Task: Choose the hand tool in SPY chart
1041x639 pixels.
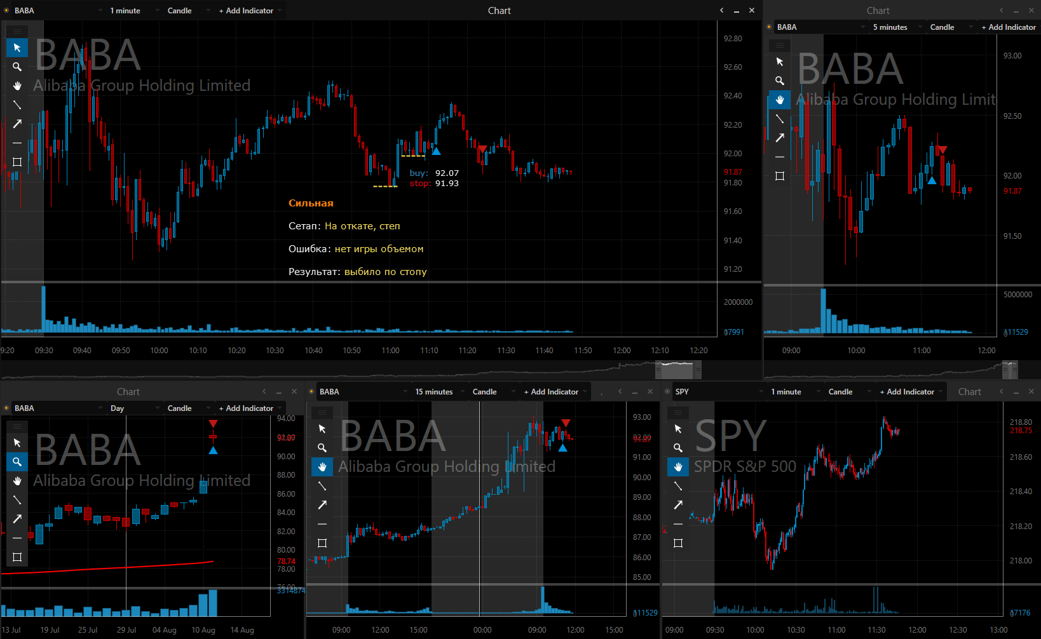Action: coord(678,467)
